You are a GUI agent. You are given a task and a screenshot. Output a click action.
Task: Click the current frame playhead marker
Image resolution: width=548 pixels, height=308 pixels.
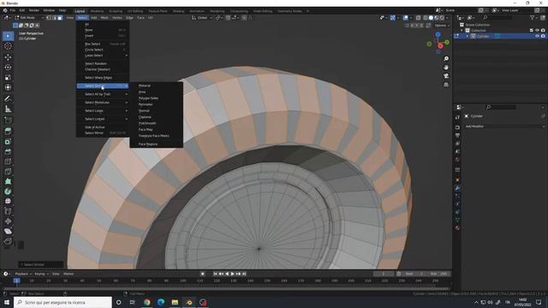click(16, 281)
